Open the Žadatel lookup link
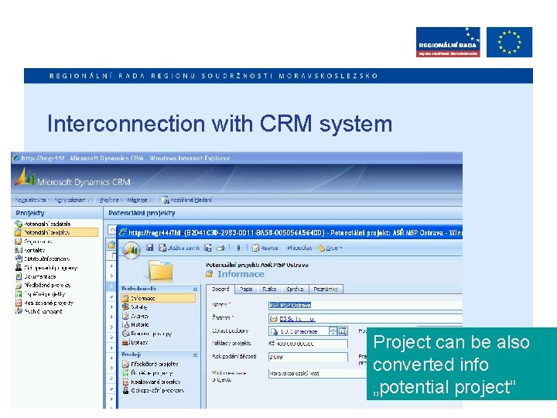 (297, 319)
